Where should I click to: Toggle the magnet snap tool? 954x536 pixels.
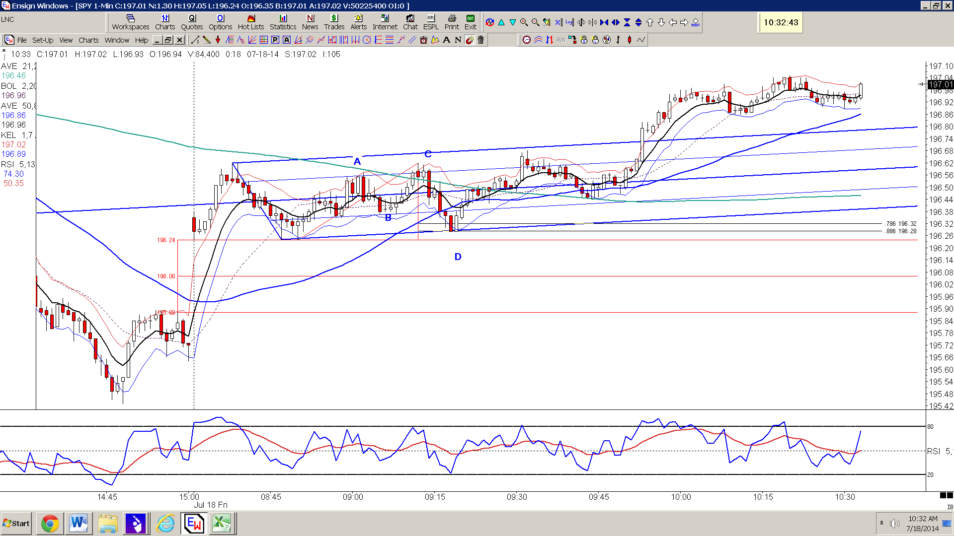(470, 40)
